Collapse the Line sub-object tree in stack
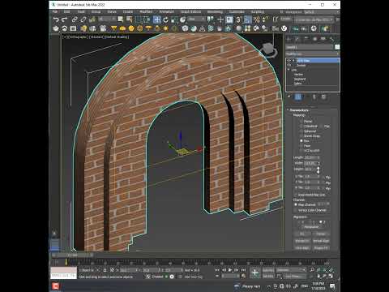The height and width of the screenshot is (292, 389). tap(289, 70)
